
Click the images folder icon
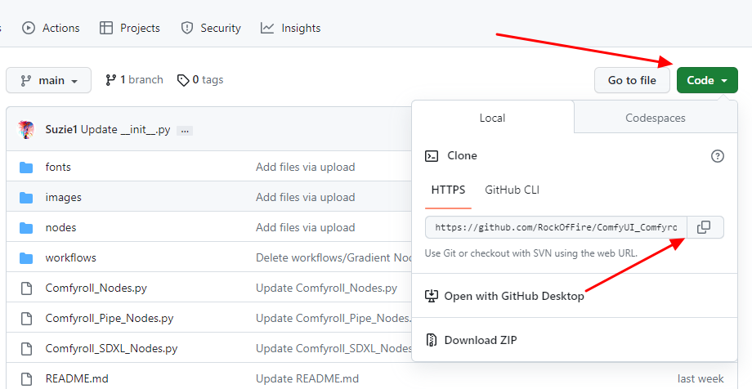[x=26, y=198]
